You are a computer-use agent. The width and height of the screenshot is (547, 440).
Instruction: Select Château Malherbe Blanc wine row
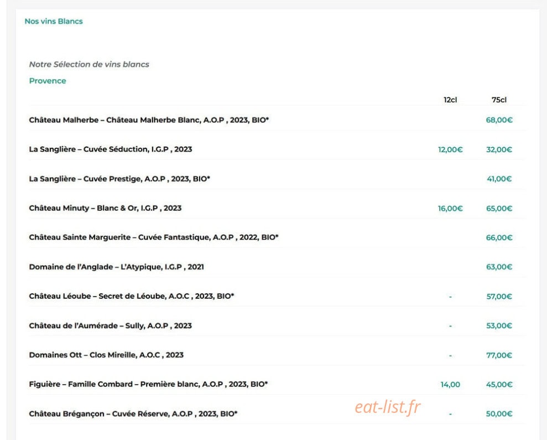[149, 120]
